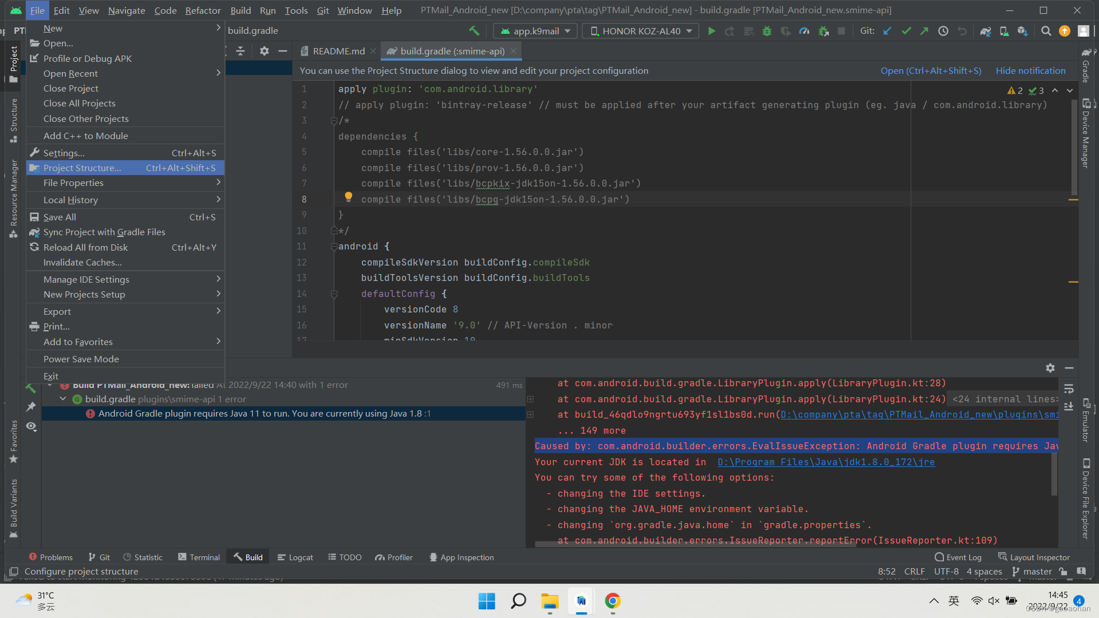1099x618 pixels.
Task: Collapse build.gradle node in build tree
Action: [x=63, y=399]
